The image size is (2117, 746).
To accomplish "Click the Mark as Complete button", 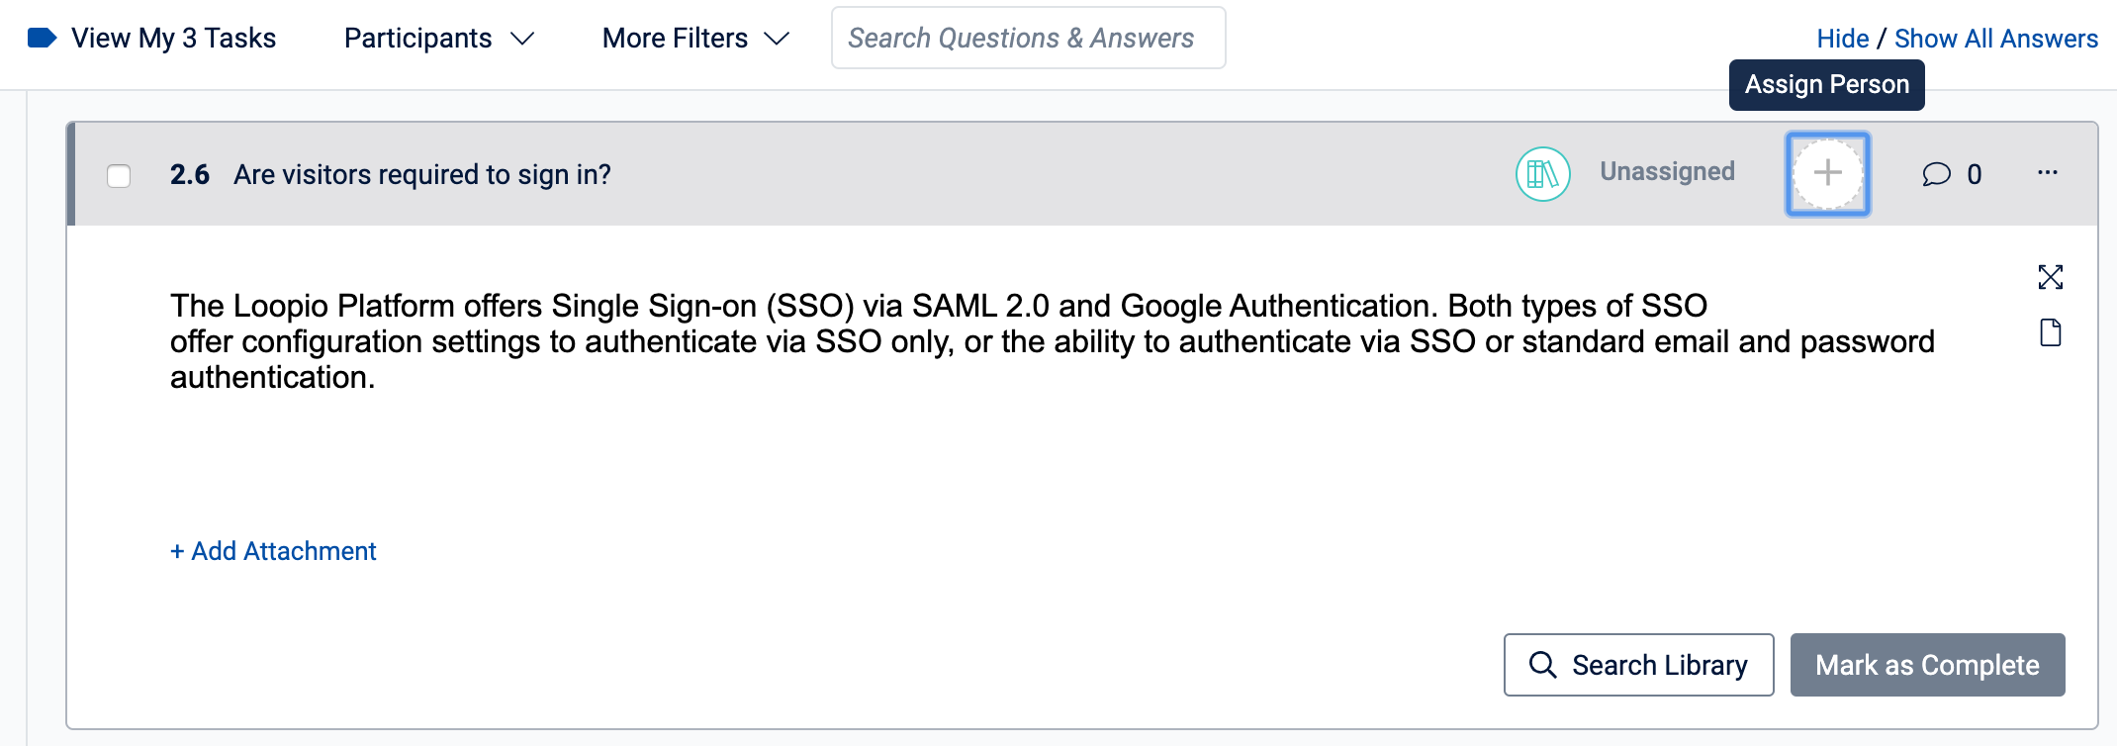I will click(1927, 665).
